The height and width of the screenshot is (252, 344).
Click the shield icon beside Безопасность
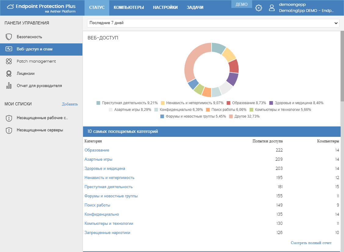coord(9,37)
